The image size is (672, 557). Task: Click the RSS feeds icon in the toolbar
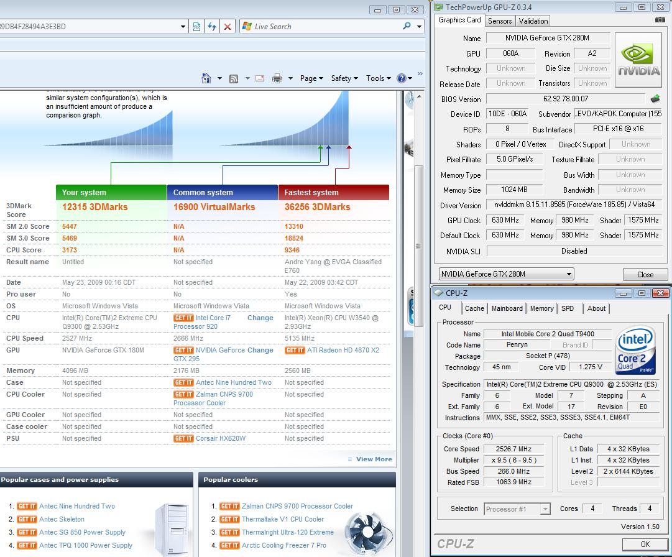click(x=234, y=78)
